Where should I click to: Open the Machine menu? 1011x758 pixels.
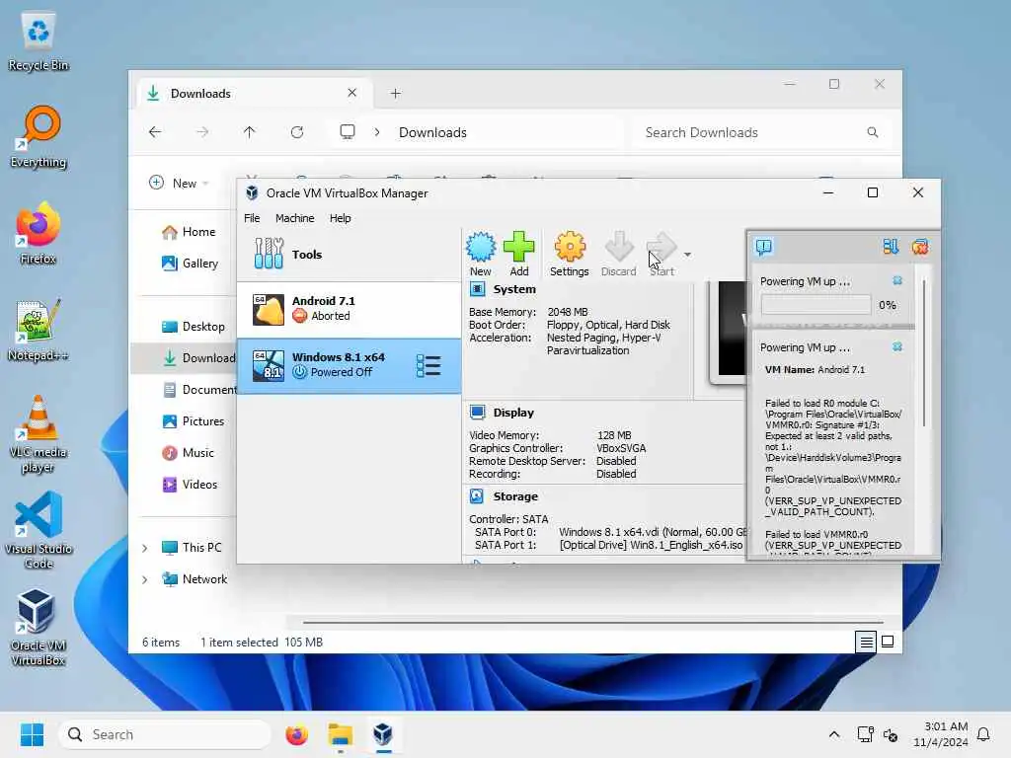pyautogui.click(x=294, y=218)
